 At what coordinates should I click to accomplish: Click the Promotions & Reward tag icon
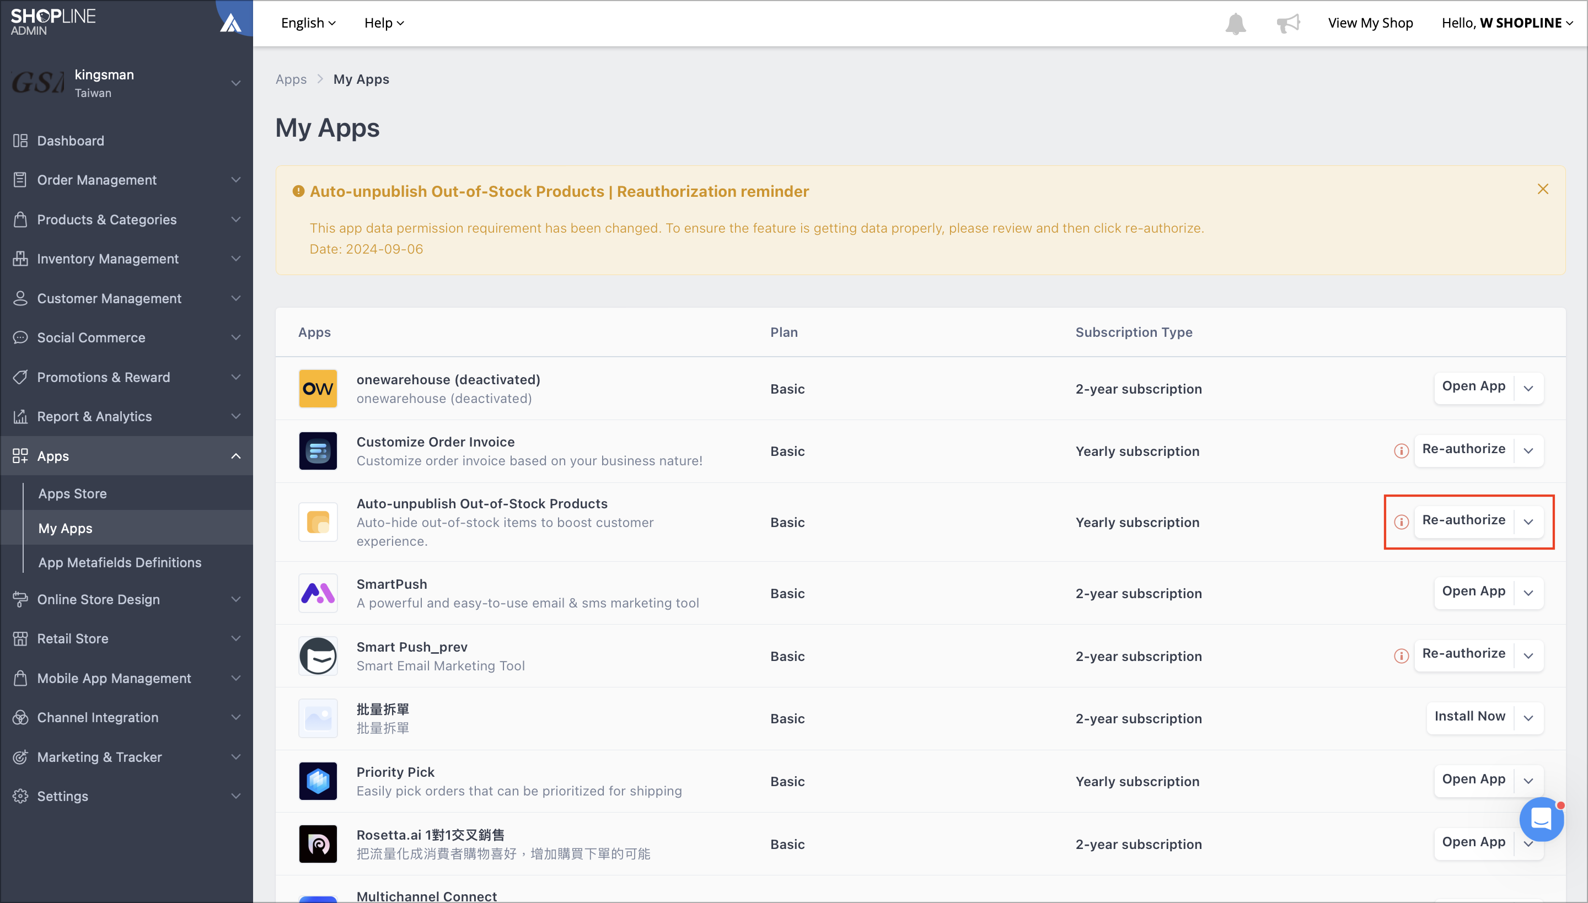[x=20, y=377]
